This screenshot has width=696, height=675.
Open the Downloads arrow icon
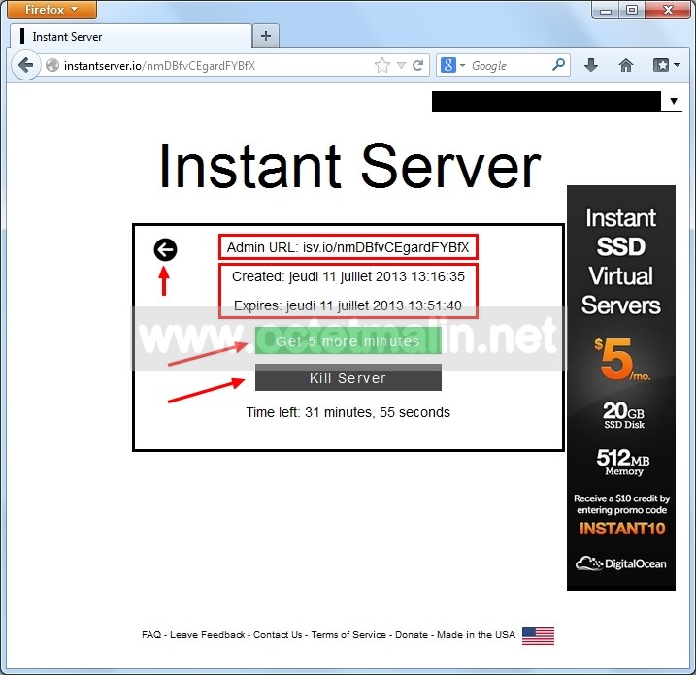[591, 65]
